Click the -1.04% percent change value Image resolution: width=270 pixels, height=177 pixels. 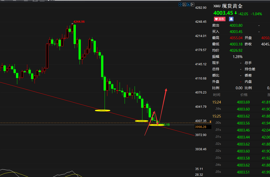coord(256,14)
